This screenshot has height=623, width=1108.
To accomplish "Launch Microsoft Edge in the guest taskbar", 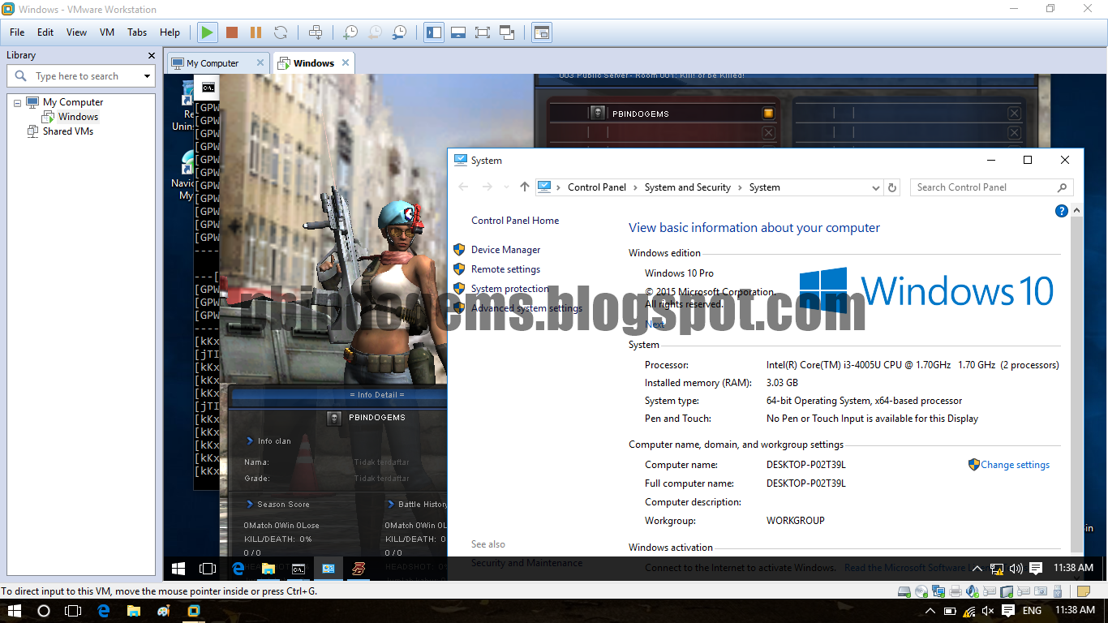I will coord(238,569).
